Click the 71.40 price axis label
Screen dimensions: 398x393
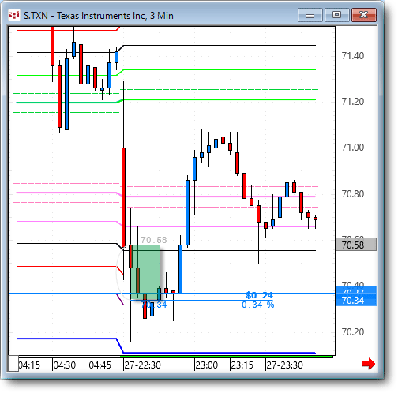[353, 56]
